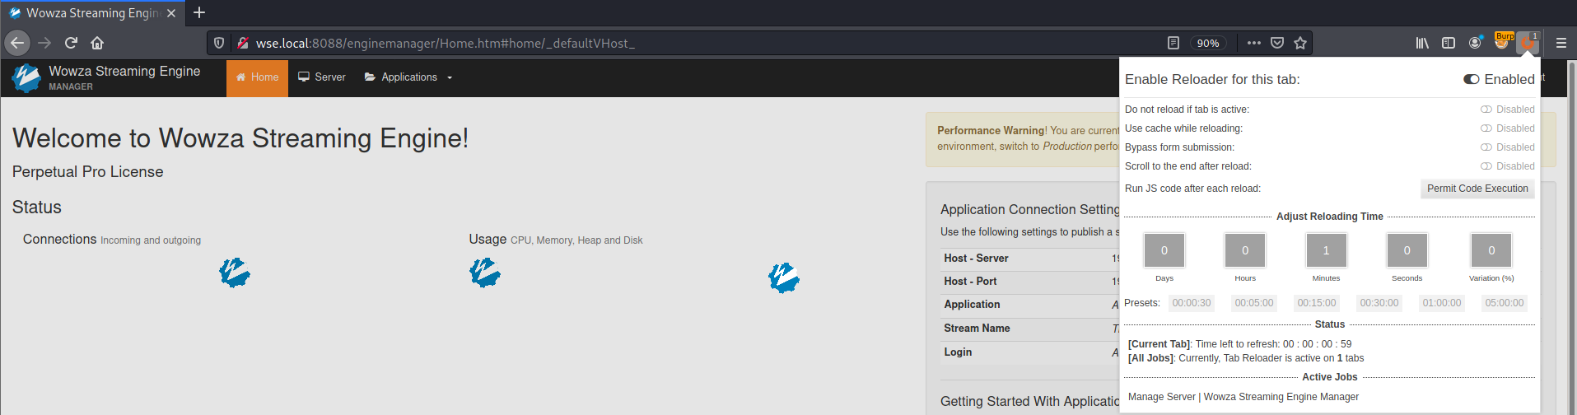Save page to Pocket icon
The height and width of the screenshot is (415, 1577).
(1277, 43)
